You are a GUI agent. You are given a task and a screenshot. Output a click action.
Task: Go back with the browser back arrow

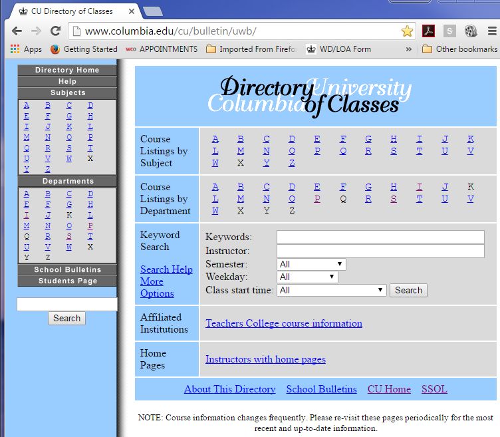pos(17,31)
